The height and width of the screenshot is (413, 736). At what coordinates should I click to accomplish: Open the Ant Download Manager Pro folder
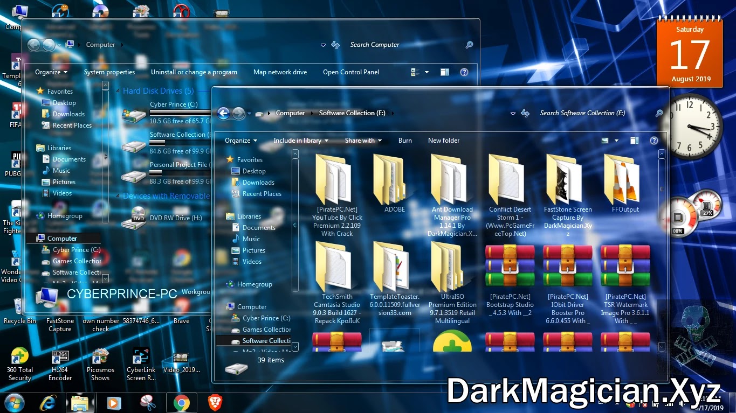click(452, 195)
